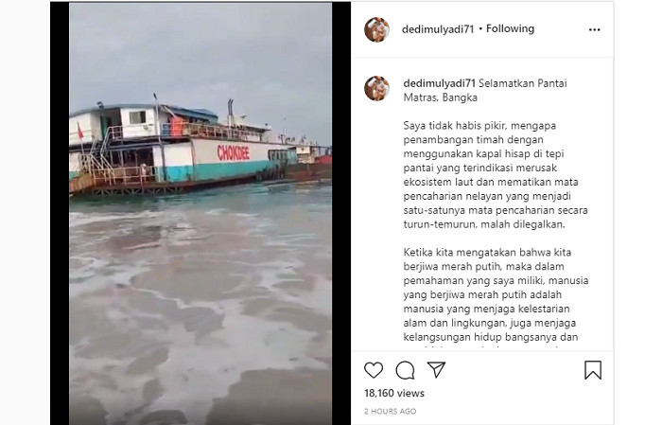
Task: View the 18,160 views count details
Action: [x=394, y=394]
